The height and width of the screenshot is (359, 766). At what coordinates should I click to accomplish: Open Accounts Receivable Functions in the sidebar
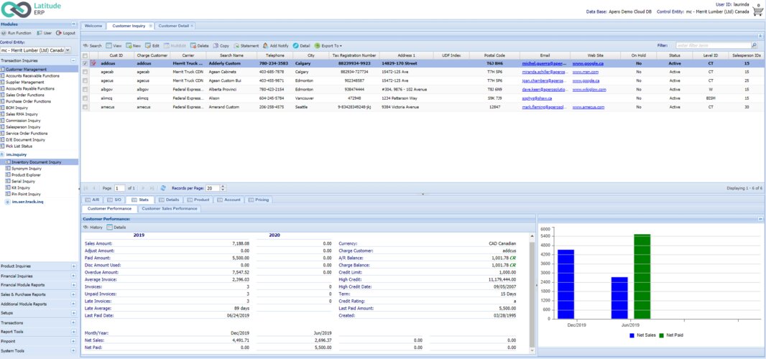click(x=32, y=75)
